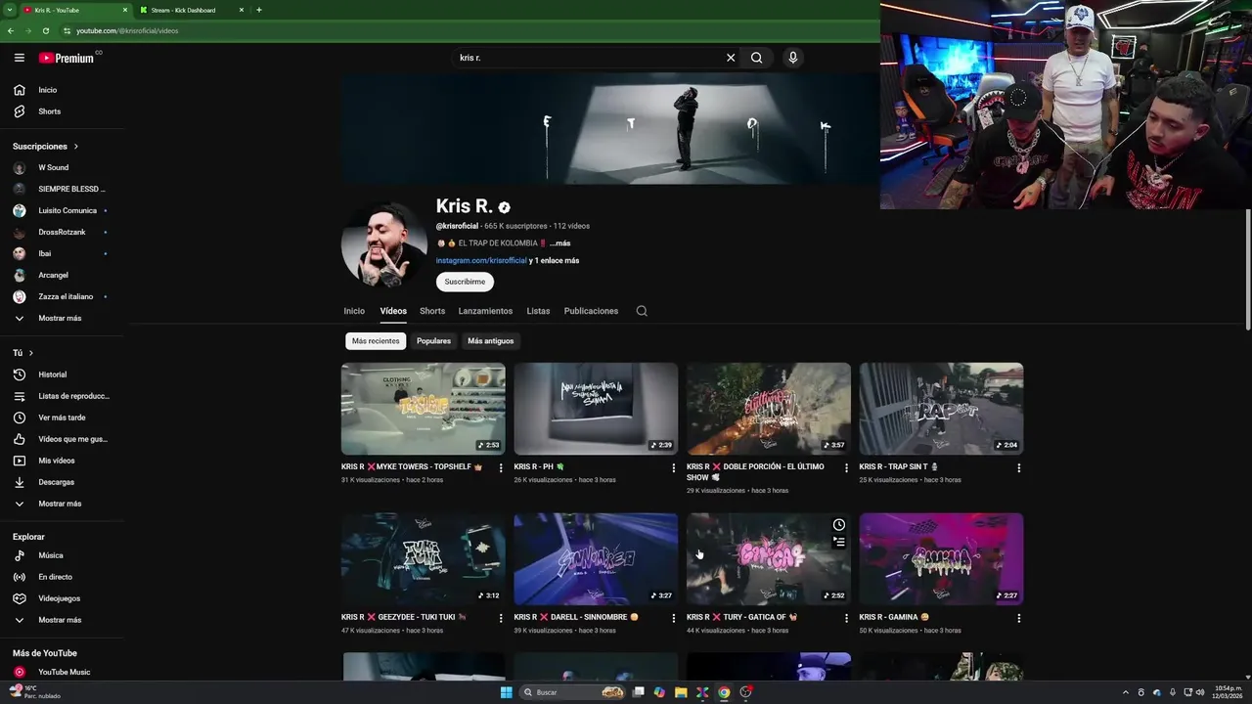Select Más recientes filter chip

click(376, 341)
